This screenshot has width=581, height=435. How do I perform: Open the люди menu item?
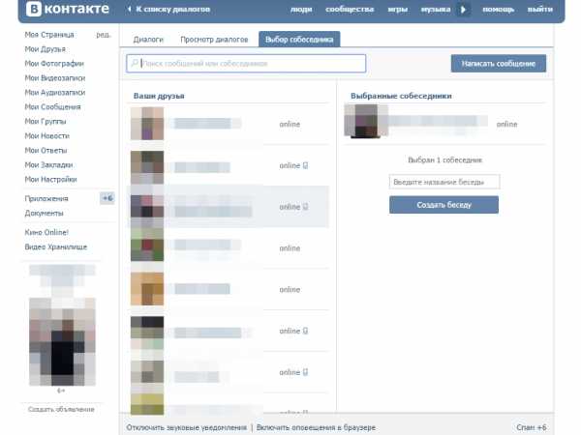[x=301, y=10]
